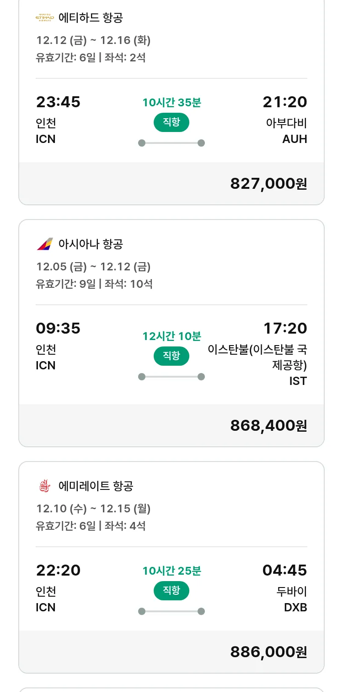The image size is (343, 692).
Task: Click the Asiana Airlines logo icon
Action: (x=44, y=244)
